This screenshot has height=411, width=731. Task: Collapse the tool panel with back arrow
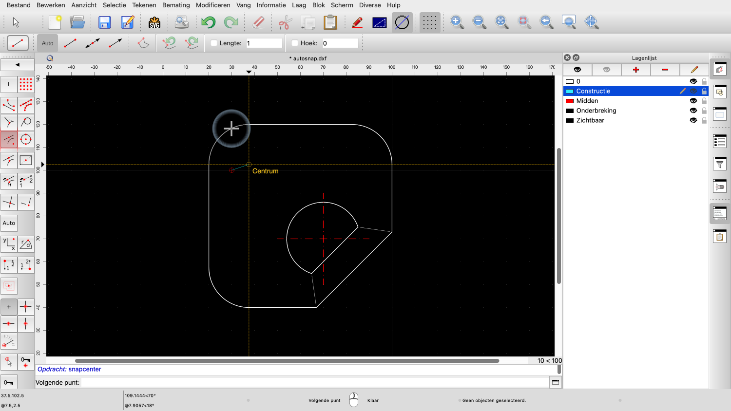tap(18, 65)
